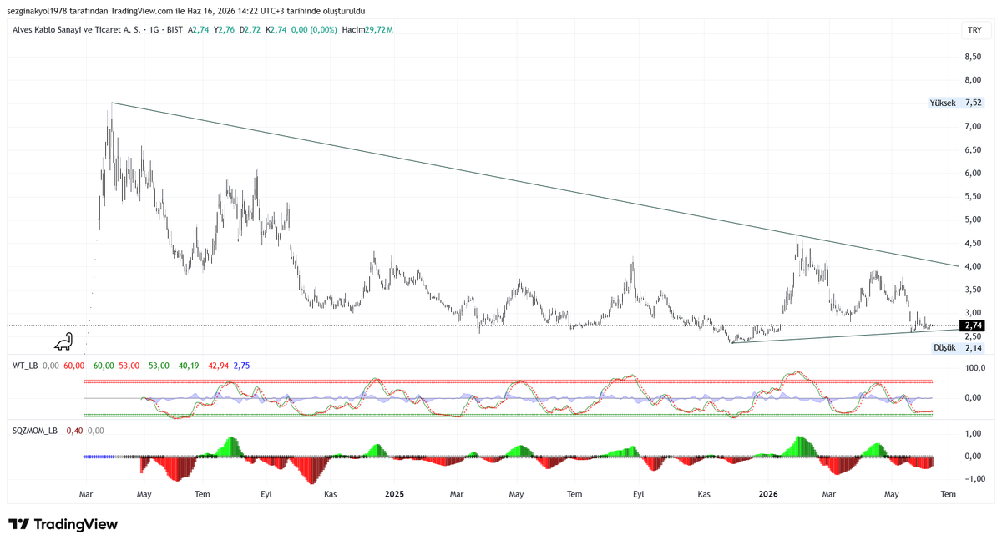Screen dimensions: 1002x545
Task: Click the 8,50 price axis label
Action: (x=973, y=57)
